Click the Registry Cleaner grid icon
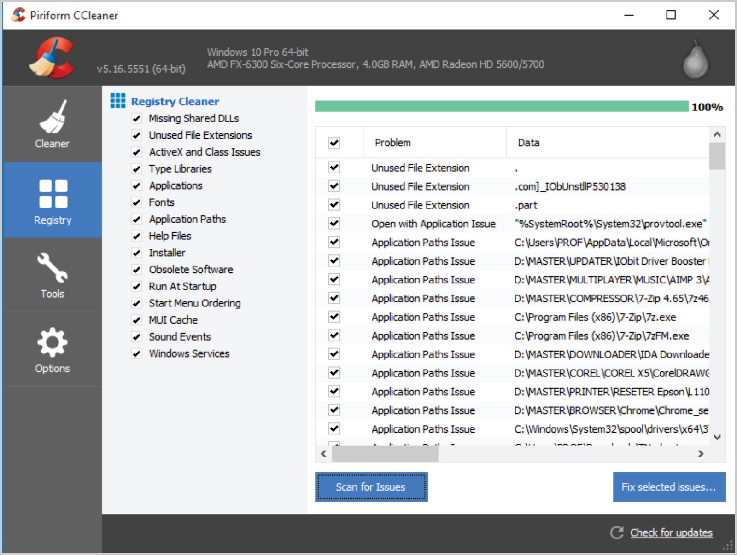The height and width of the screenshot is (555, 737). pos(118,101)
